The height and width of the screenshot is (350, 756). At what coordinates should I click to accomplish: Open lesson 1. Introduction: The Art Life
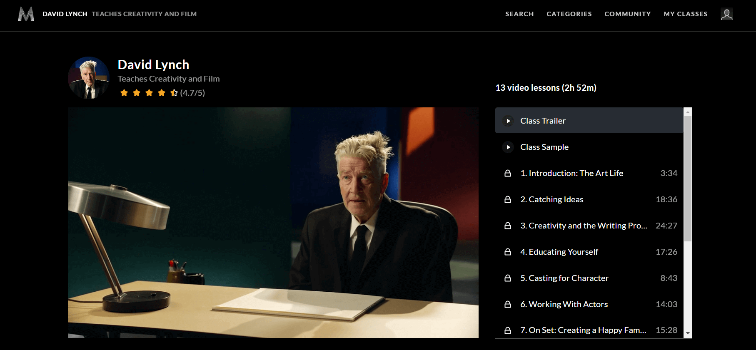589,173
